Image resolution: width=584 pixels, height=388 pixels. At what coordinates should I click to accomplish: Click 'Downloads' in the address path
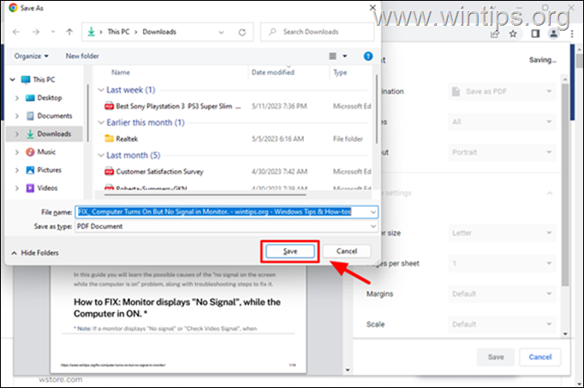(159, 32)
